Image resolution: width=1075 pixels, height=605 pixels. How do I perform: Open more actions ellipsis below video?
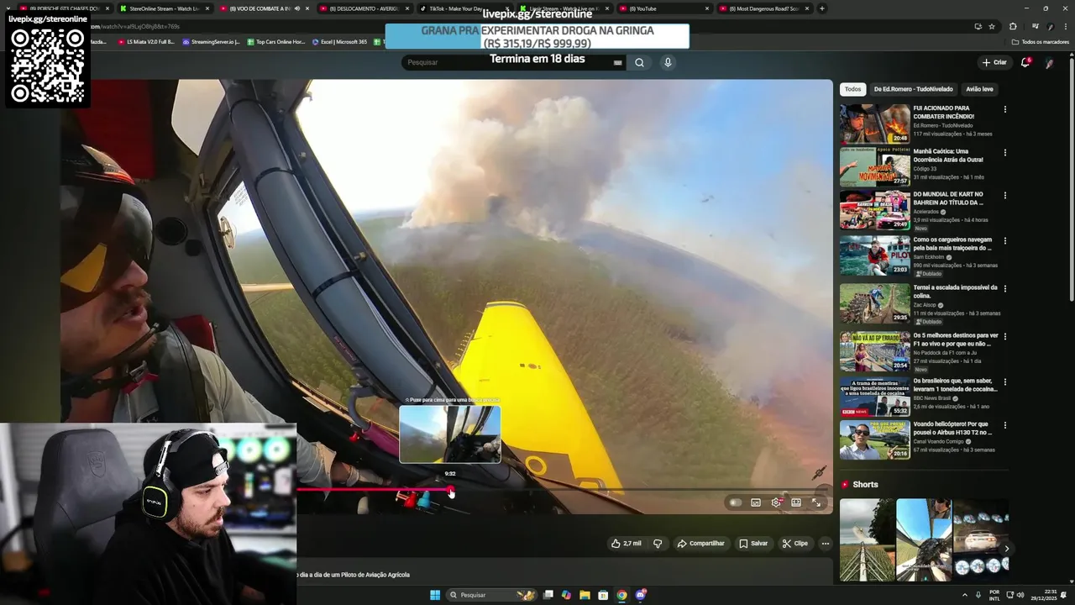pyautogui.click(x=826, y=544)
